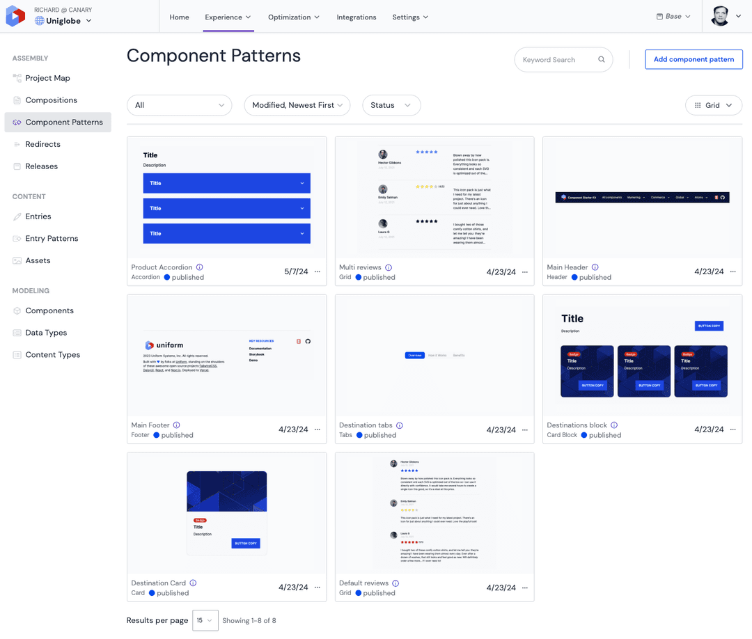Open Project Map in the sidebar
The image size is (752, 639).
point(46,77)
